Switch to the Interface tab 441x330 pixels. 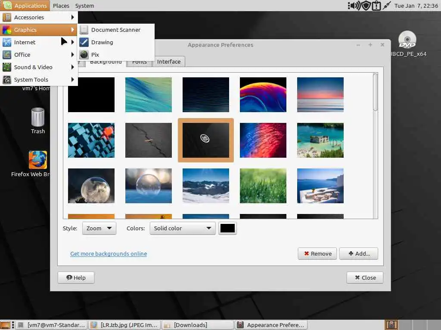[x=169, y=62]
